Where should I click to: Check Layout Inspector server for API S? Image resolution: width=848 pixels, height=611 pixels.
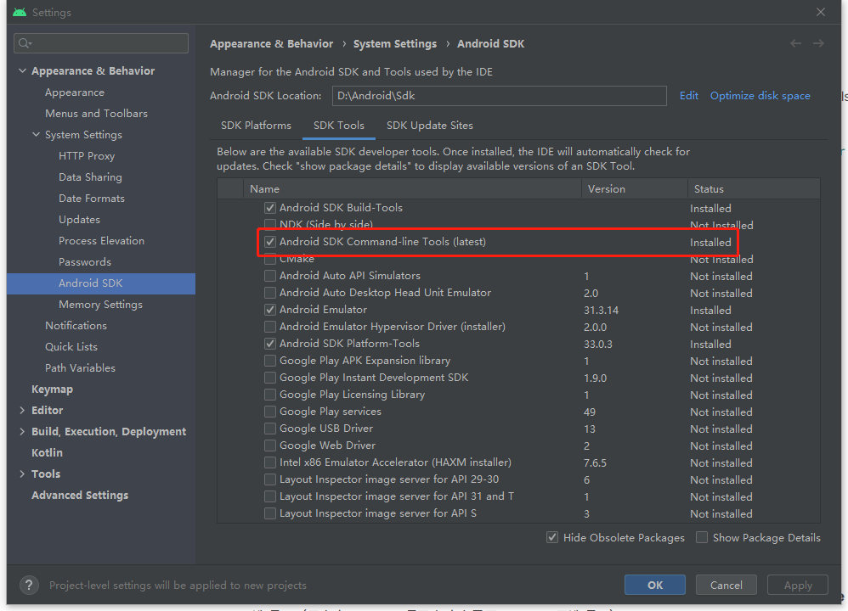pos(270,513)
